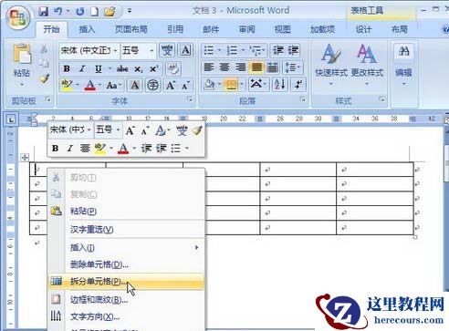Toggle bold in the ribbon

point(67,68)
